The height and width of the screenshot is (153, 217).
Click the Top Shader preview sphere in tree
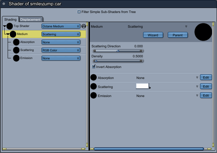10,26
